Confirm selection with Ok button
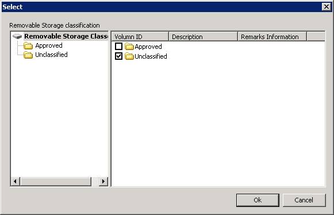This screenshot has height=215, width=334. coord(258,200)
